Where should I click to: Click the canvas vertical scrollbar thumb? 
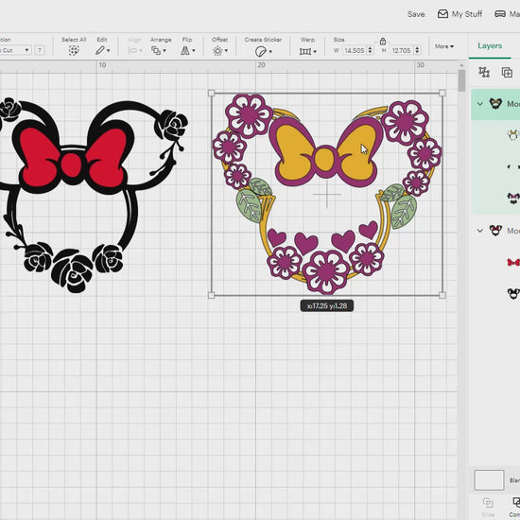tap(461, 80)
